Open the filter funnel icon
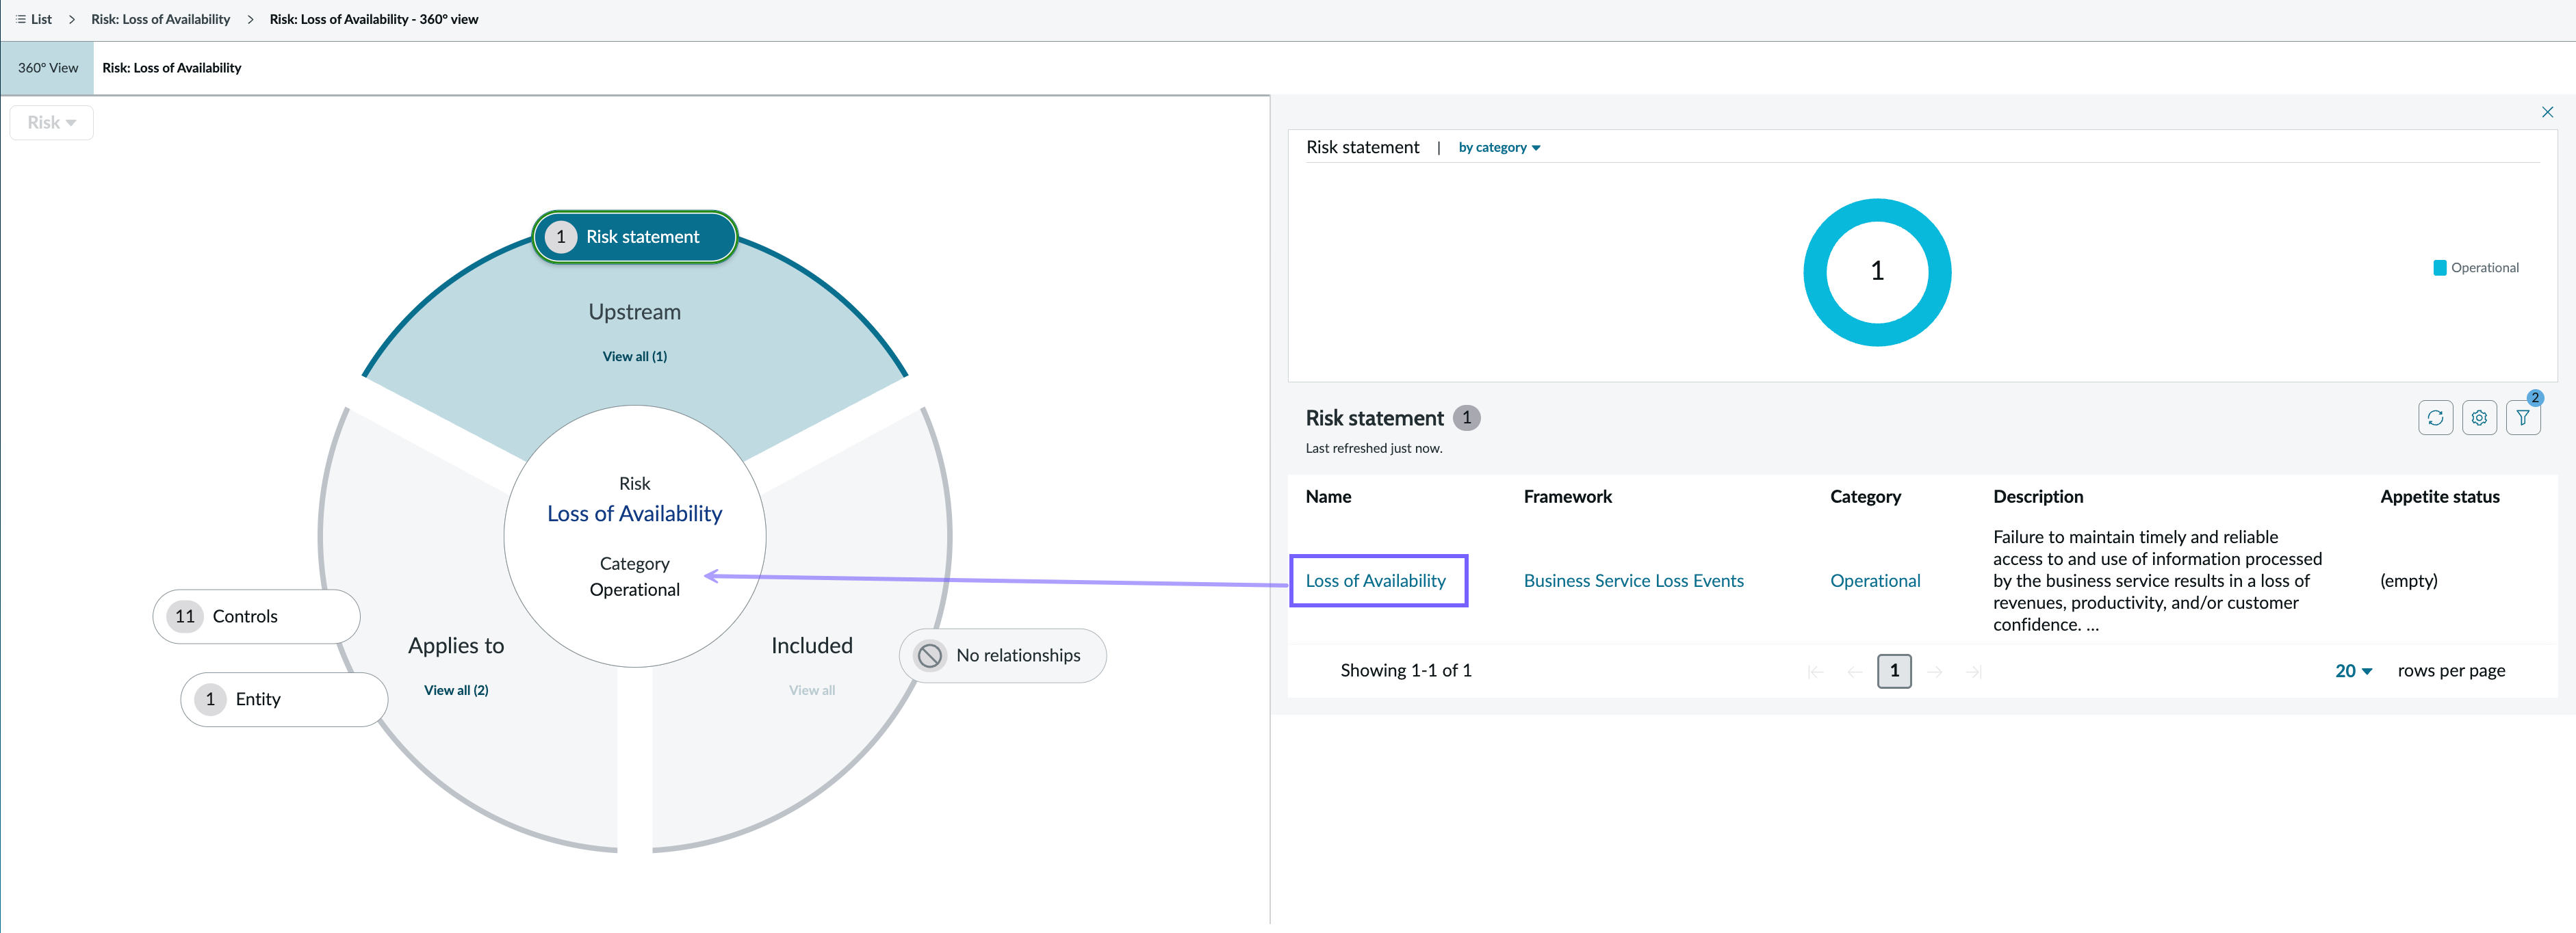The width and height of the screenshot is (2576, 933). [2523, 418]
